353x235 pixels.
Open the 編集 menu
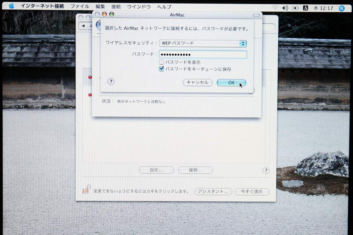click(100, 7)
